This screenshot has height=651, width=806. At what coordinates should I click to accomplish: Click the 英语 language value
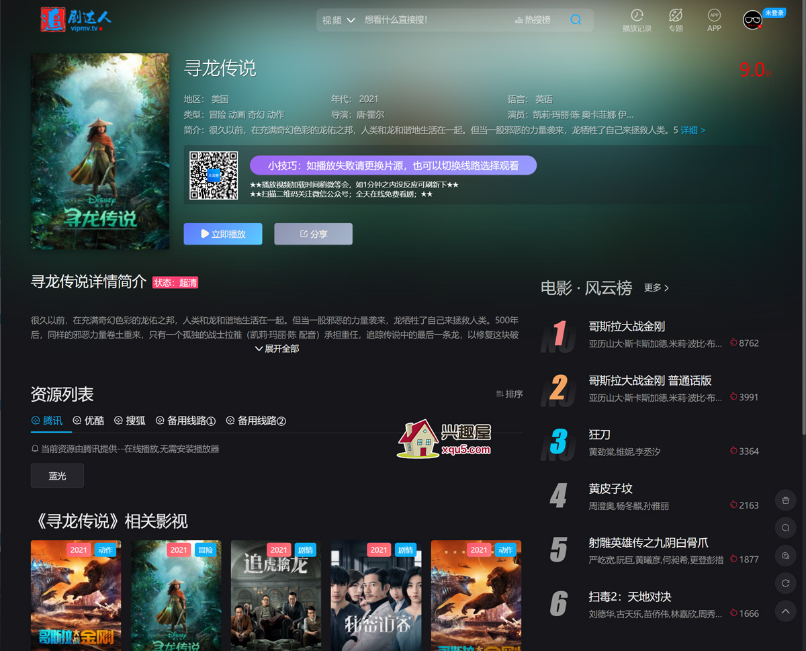pos(543,99)
